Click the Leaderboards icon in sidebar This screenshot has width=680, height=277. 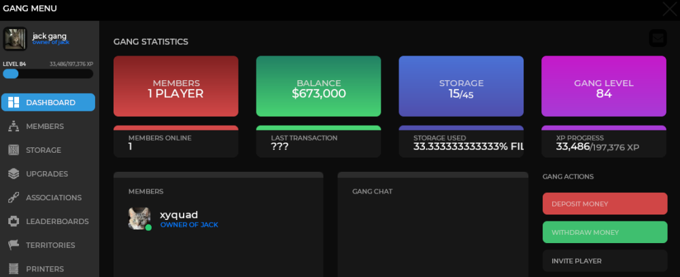pos(14,221)
